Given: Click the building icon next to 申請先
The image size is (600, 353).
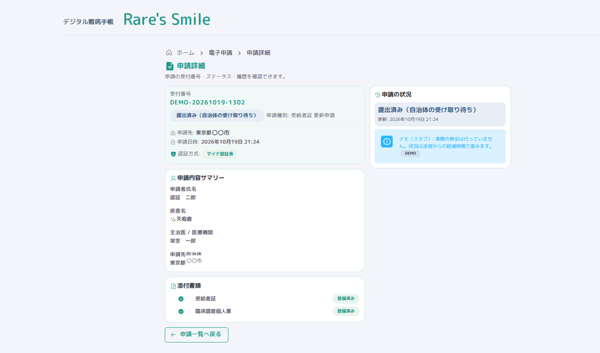Looking at the screenshot, I should (173, 133).
